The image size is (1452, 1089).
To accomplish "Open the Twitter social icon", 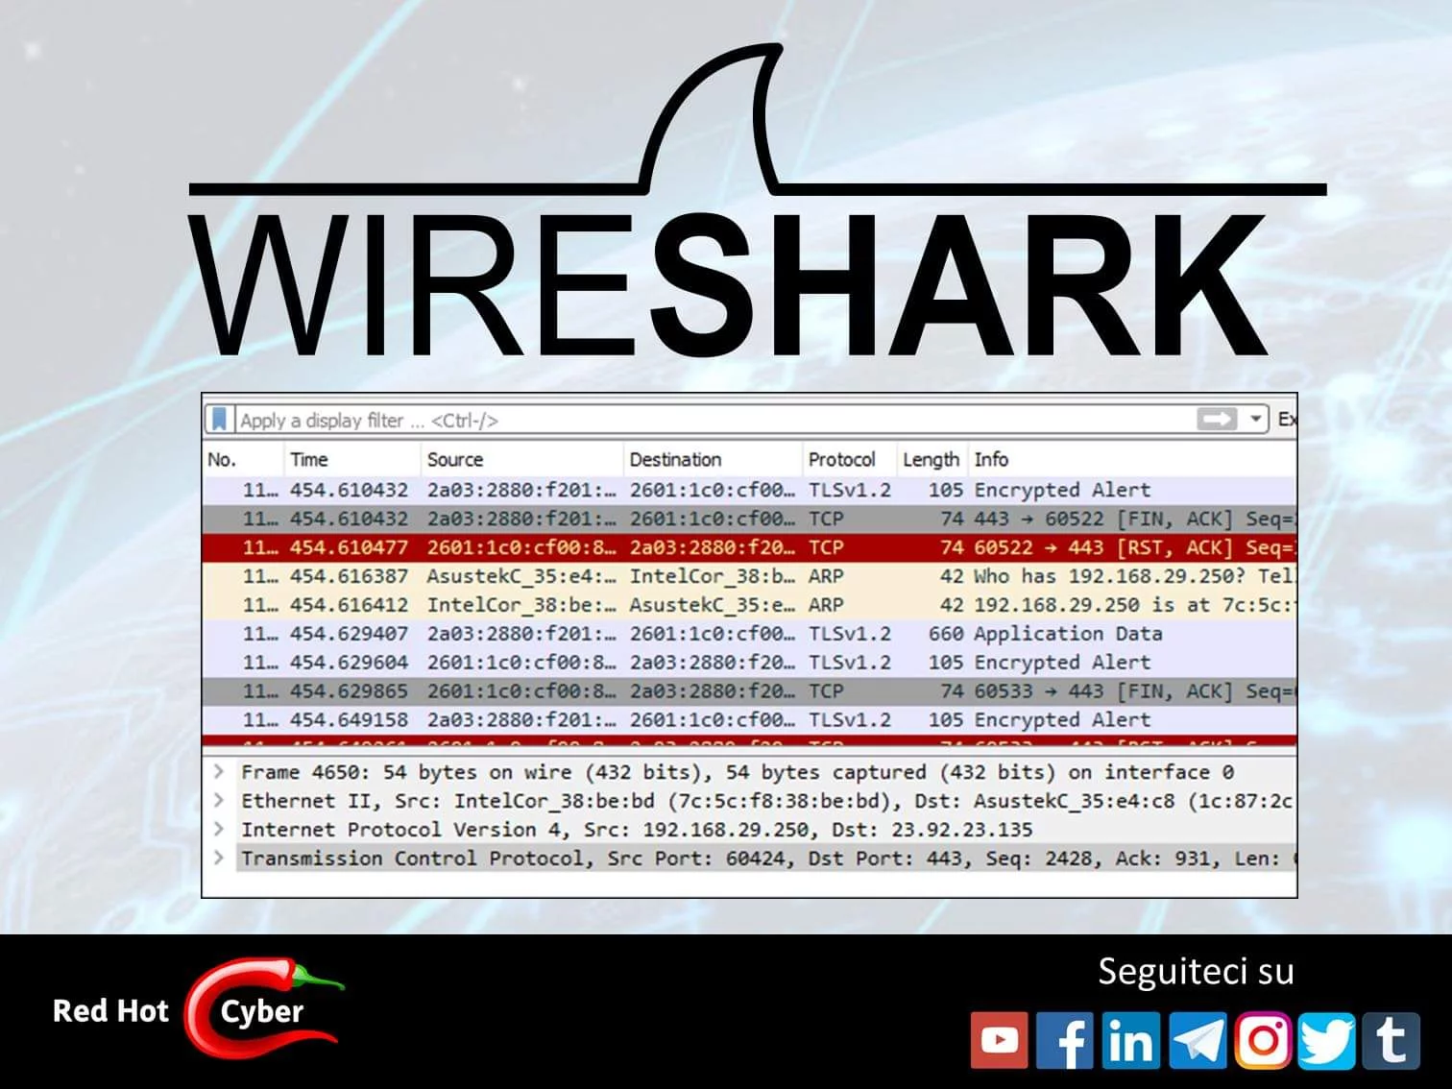I will (x=1327, y=1040).
